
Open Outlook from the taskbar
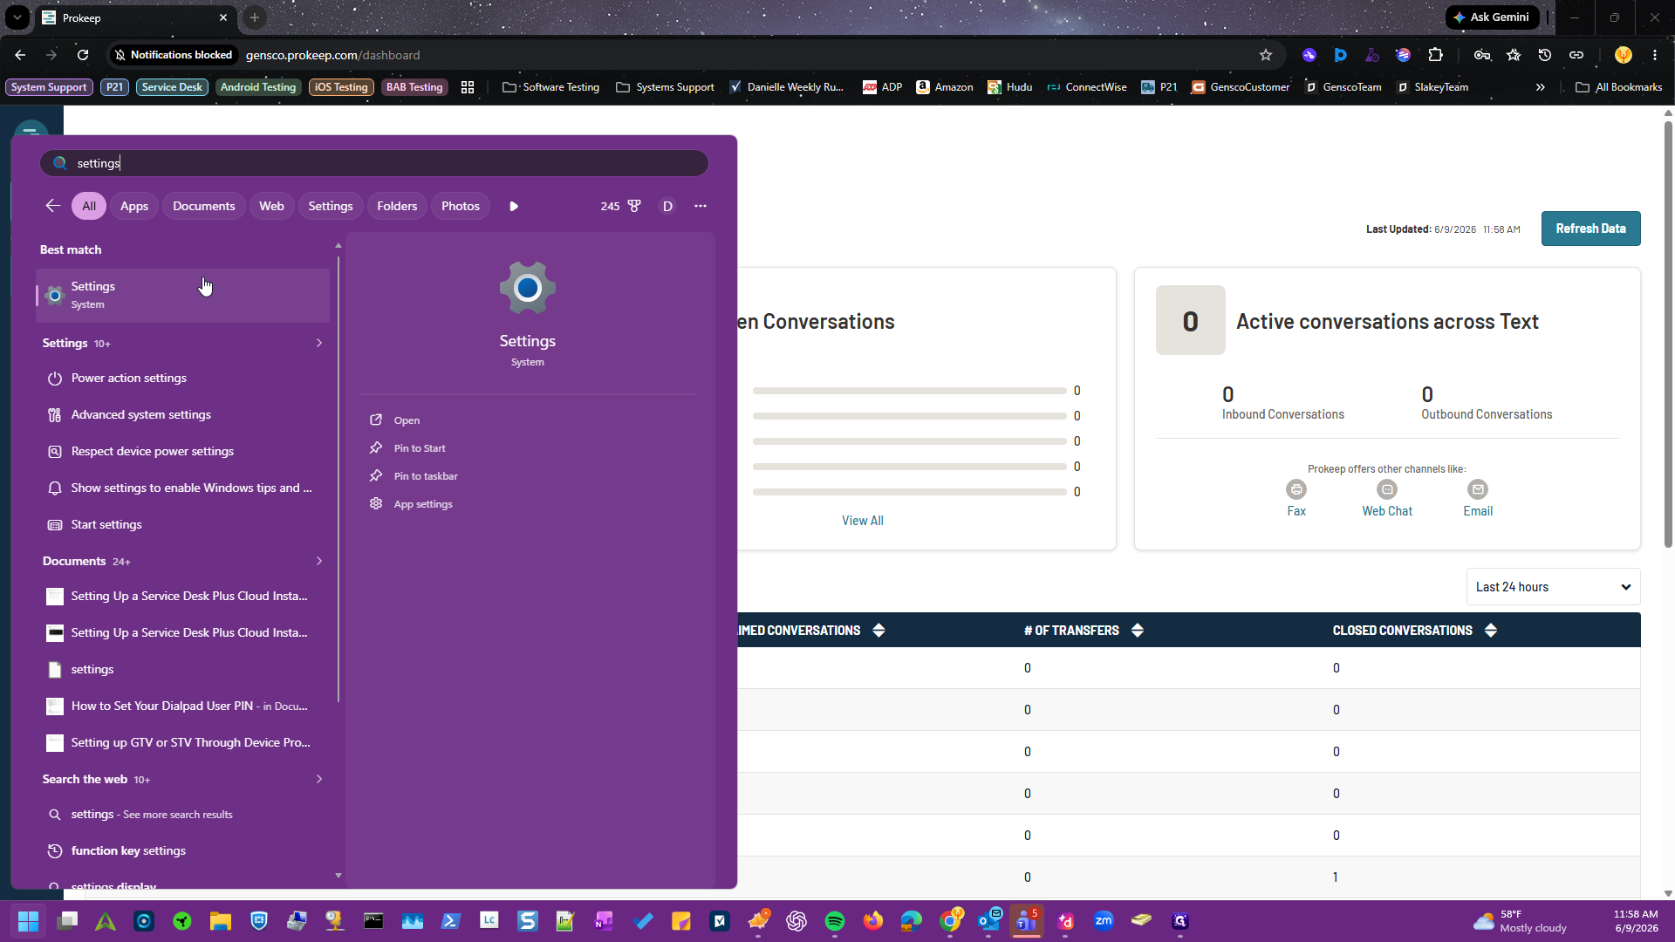click(x=988, y=921)
